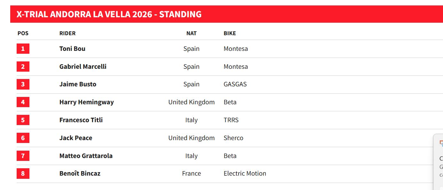Open Jaime Busto's rider name

pos(78,84)
